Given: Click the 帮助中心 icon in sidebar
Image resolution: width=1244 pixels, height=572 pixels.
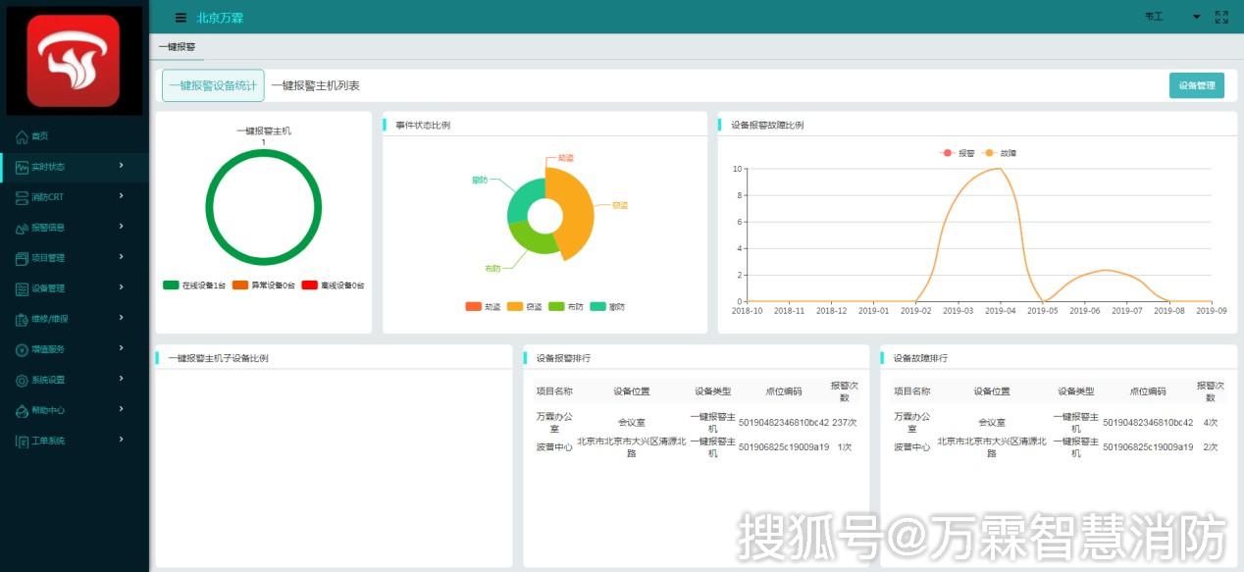Looking at the screenshot, I should click(22, 410).
